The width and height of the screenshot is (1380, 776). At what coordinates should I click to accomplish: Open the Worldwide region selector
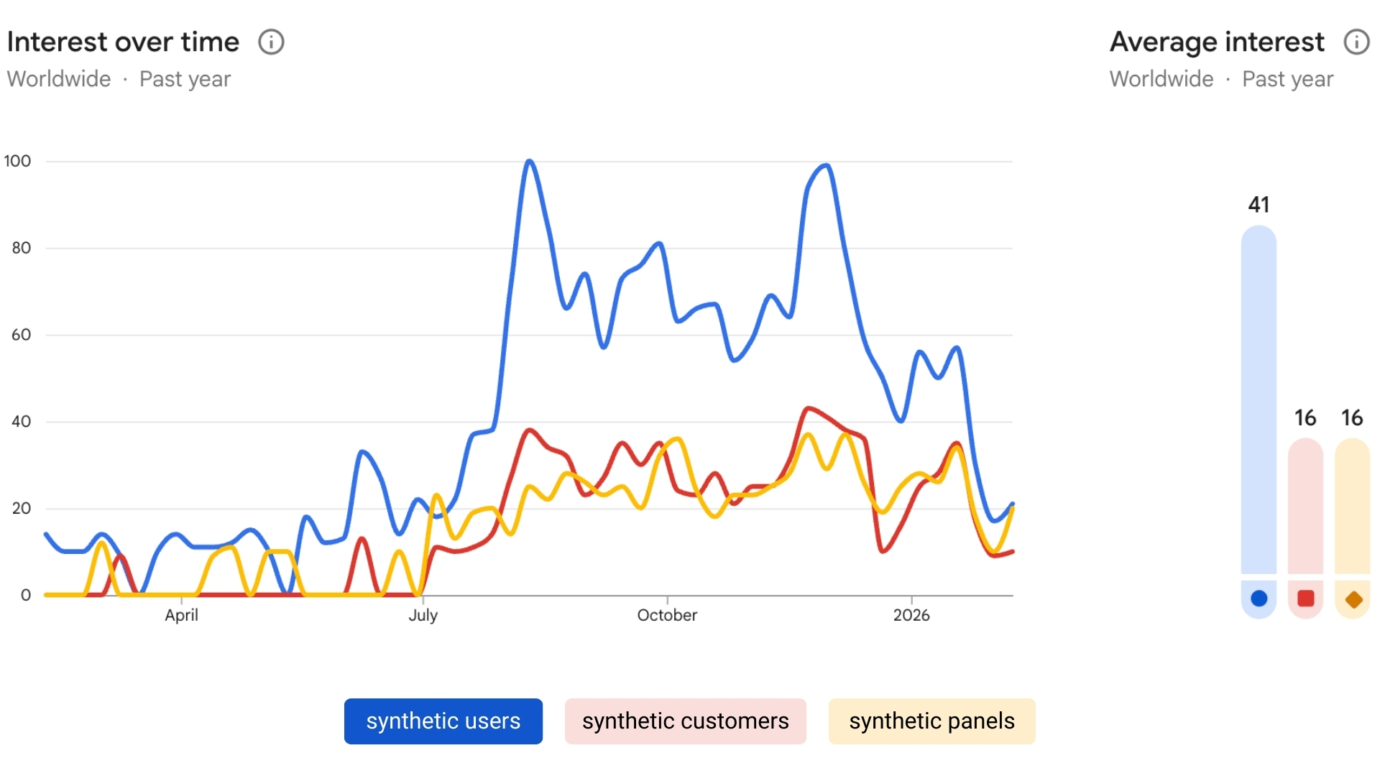click(x=57, y=79)
